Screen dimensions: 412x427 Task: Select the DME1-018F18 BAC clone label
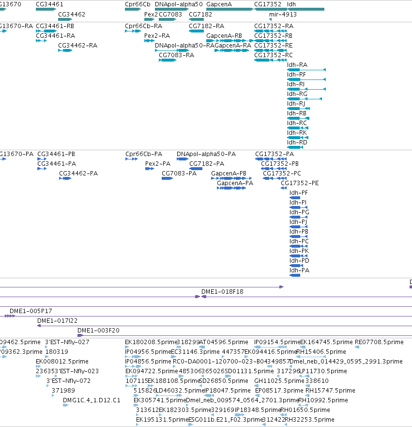(x=222, y=291)
